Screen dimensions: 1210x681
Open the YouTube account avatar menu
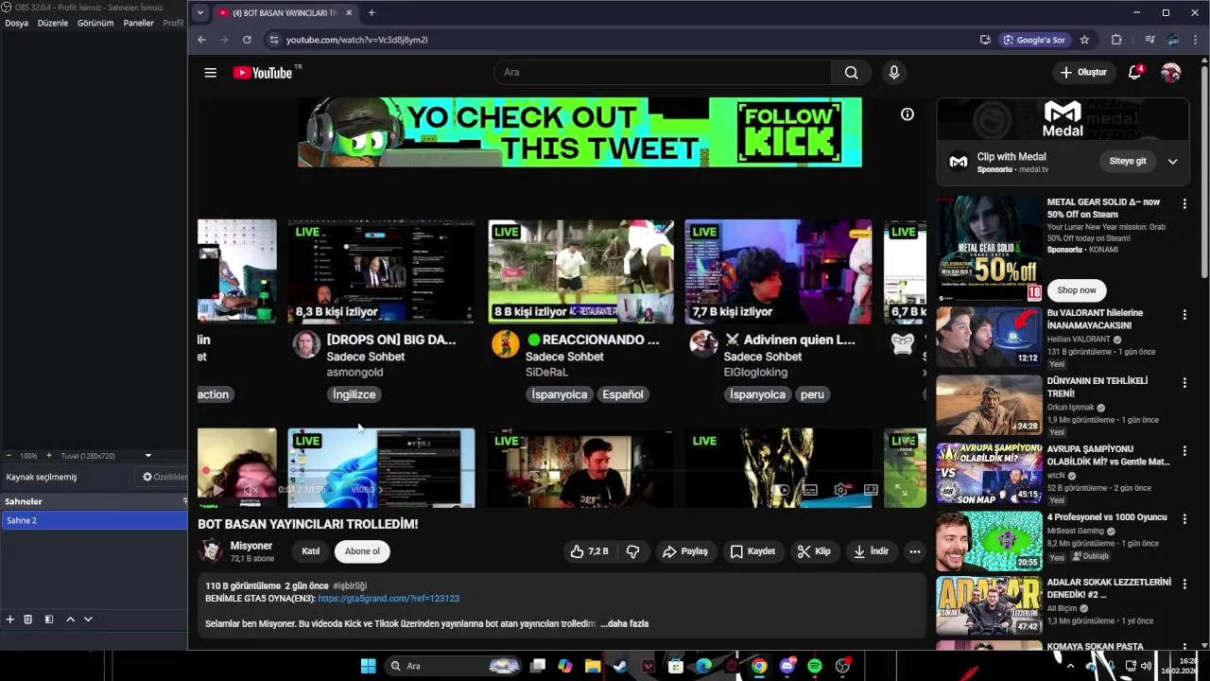[1171, 73]
